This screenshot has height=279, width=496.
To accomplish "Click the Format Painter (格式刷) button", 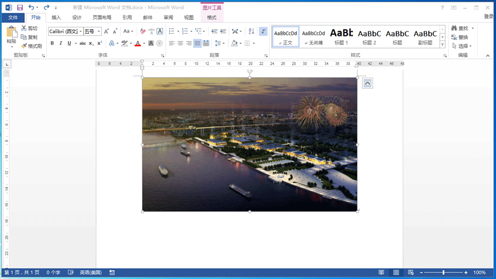I will (31, 46).
